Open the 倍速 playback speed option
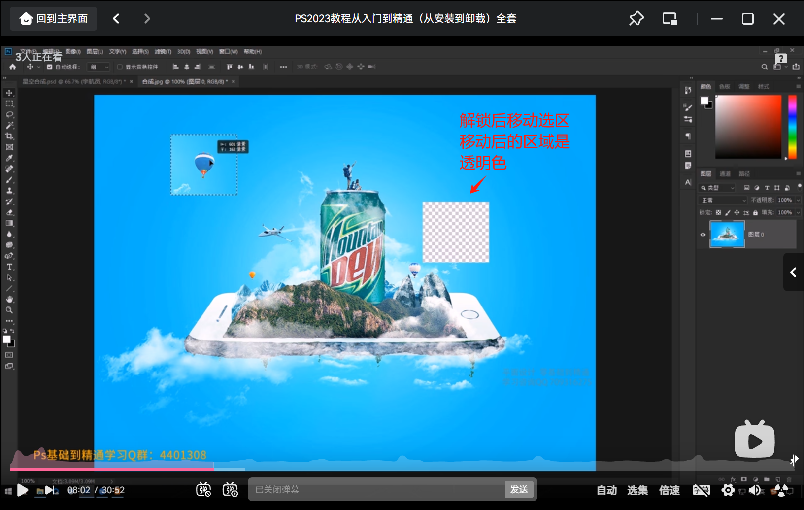The image size is (804, 510). click(670, 490)
